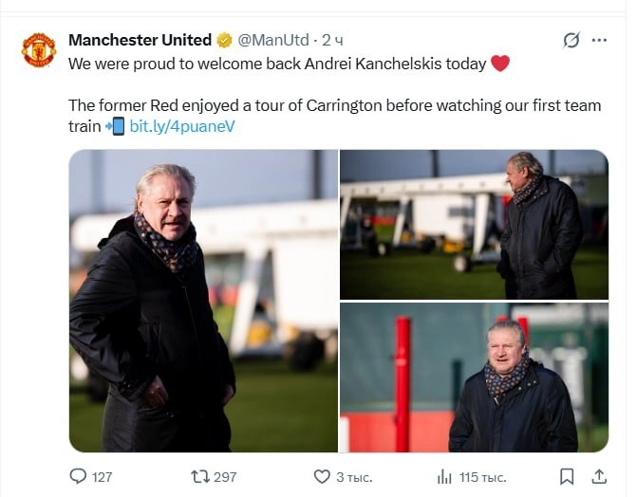Click the 127 replies count
This screenshot has width=637, height=497.
click(102, 476)
